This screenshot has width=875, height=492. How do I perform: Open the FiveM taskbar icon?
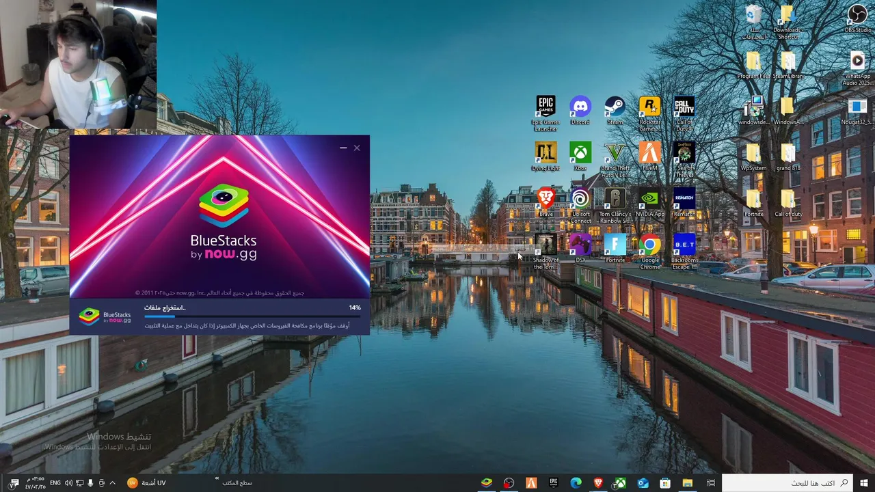pos(531,482)
